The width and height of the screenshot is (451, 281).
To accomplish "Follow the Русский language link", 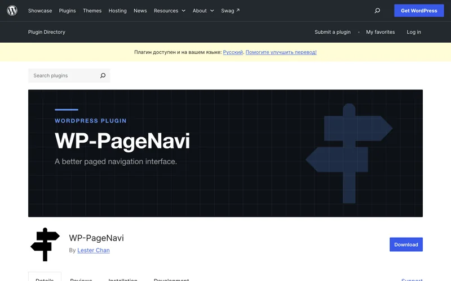I will (233, 52).
